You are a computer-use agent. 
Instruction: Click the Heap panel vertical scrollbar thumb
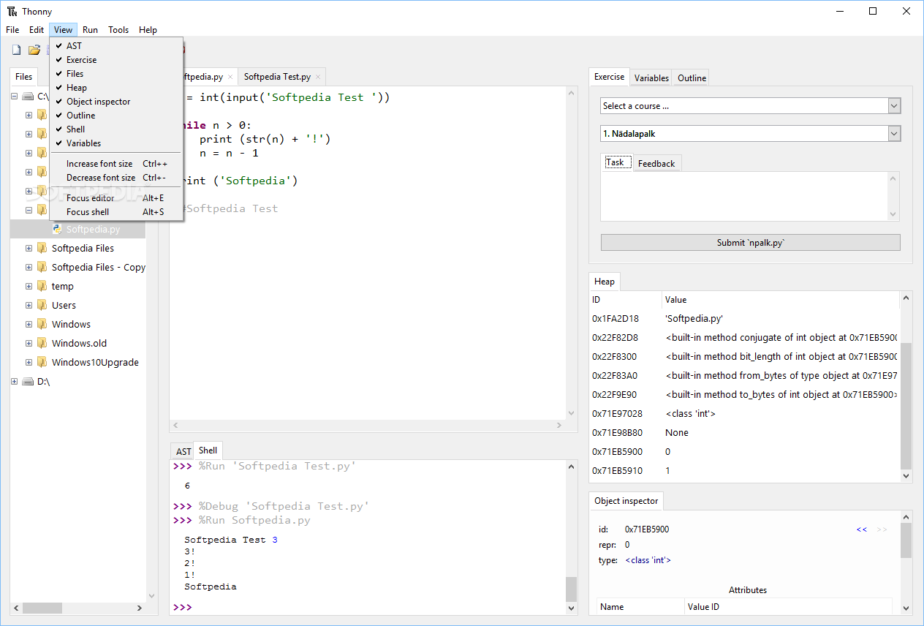[x=906, y=406]
